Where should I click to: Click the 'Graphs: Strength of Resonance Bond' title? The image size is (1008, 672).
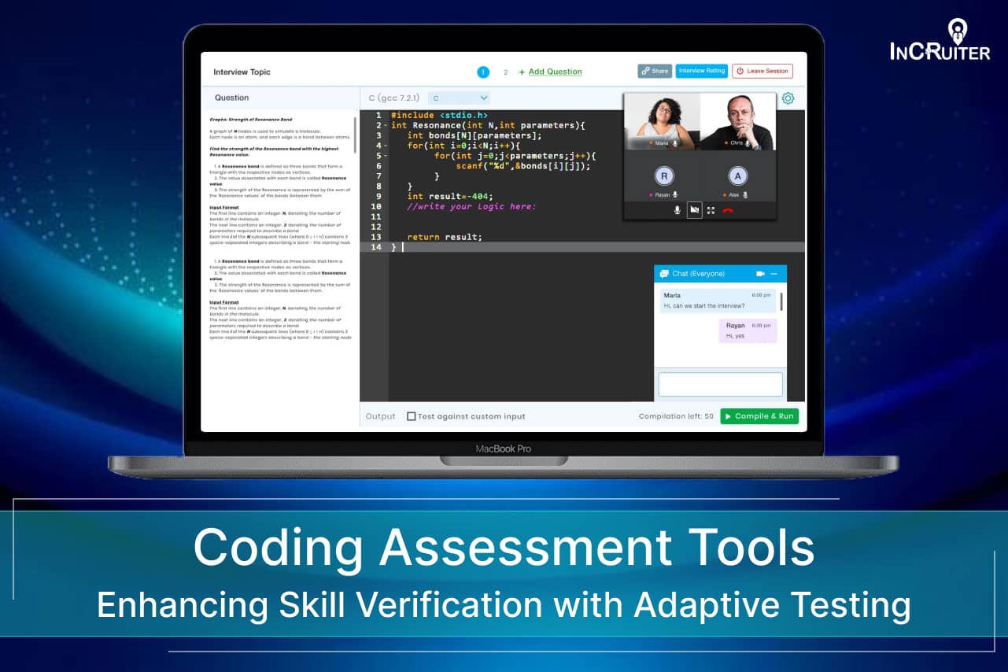click(x=250, y=119)
